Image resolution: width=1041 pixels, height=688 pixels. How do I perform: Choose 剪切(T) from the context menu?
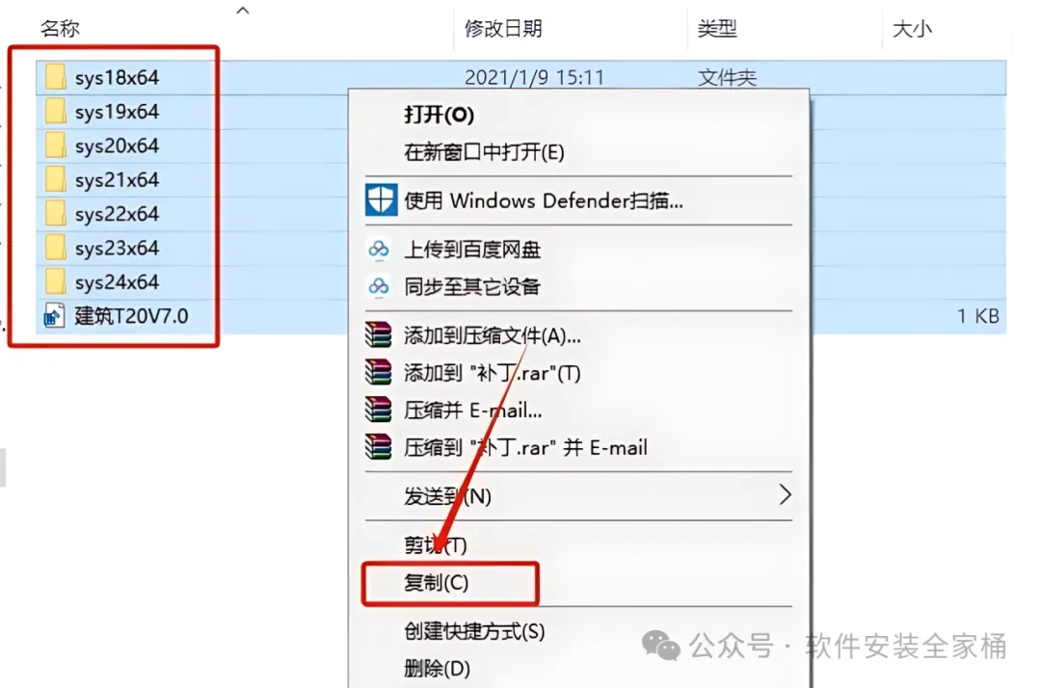pyautogui.click(x=436, y=544)
